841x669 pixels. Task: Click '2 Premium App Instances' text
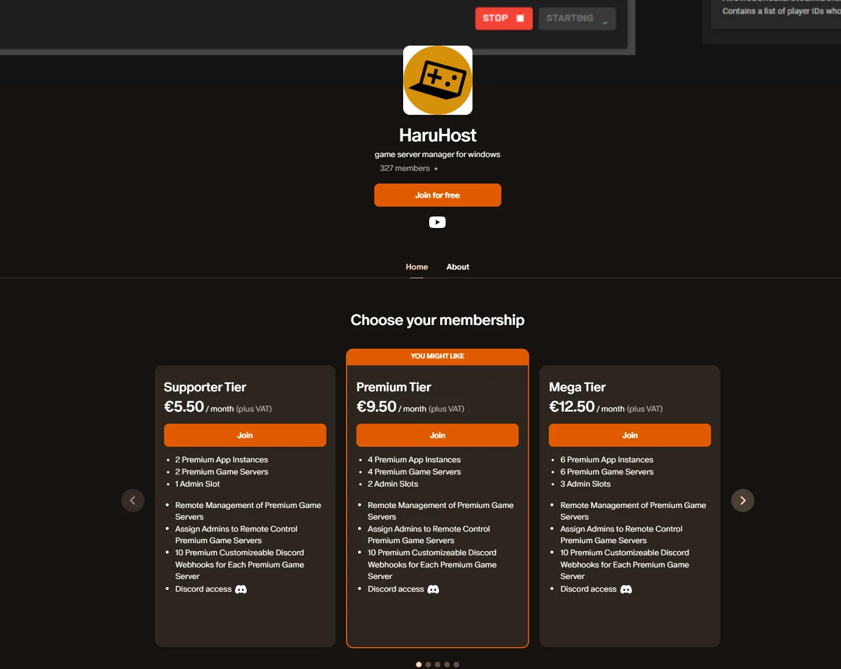click(x=221, y=459)
